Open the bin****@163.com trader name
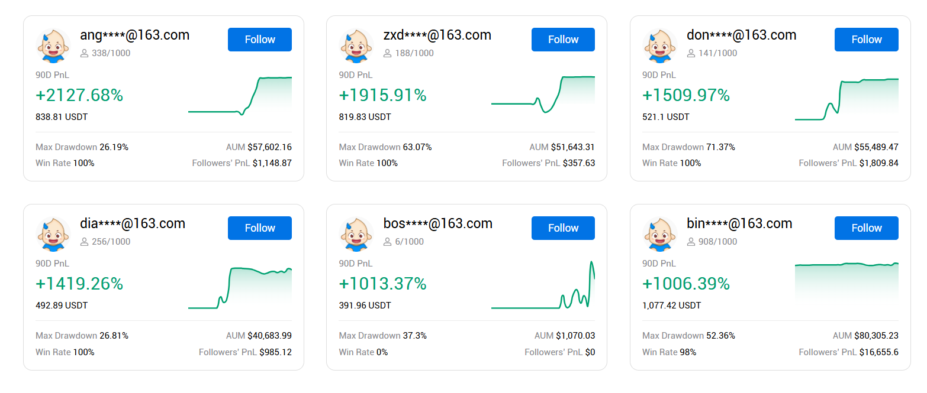 coord(739,224)
